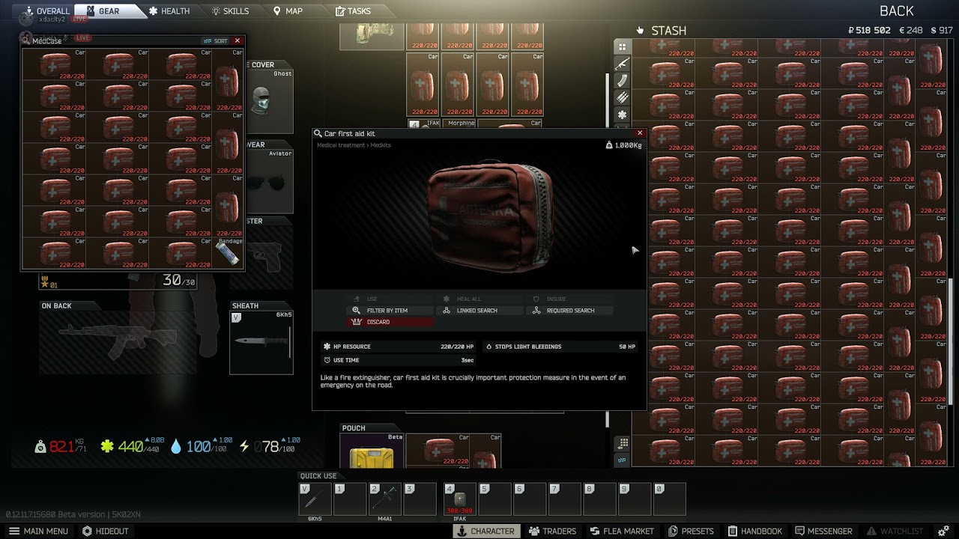Click the weight indicator 82.1 kg
959x539 pixels.
tap(60, 446)
